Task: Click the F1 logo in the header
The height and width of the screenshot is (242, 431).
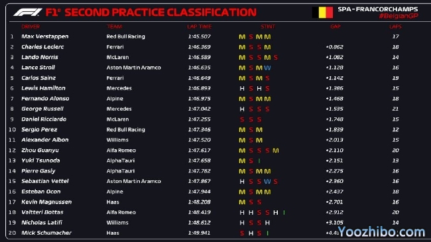Action: [27, 12]
